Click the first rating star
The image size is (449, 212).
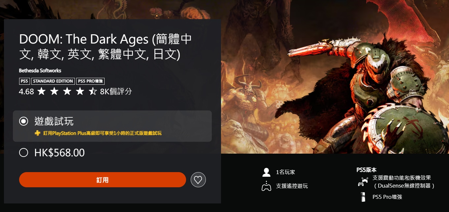click(41, 91)
